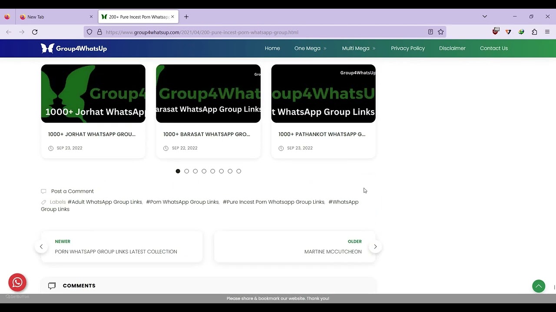
Task: Toggle reader view in the address bar
Action: 430,32
